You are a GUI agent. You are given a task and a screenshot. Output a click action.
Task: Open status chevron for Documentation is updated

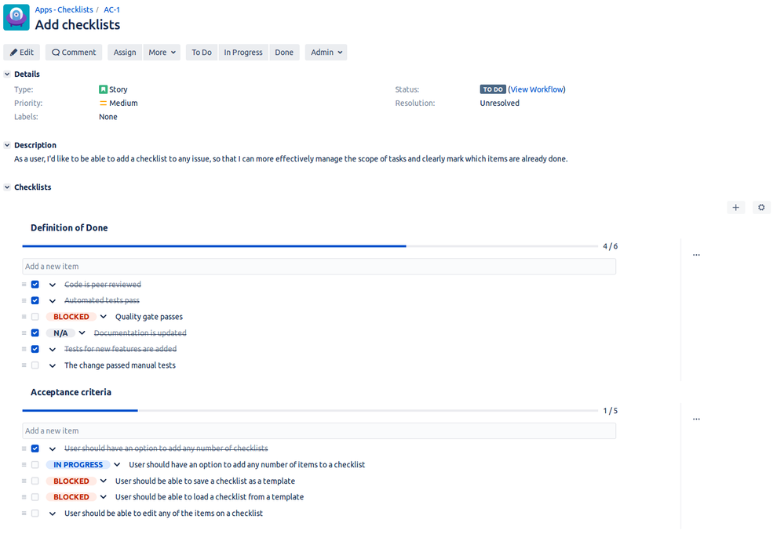coord(82,332)
